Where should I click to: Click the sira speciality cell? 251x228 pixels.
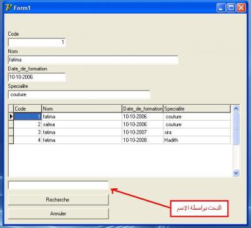[197, 132]
